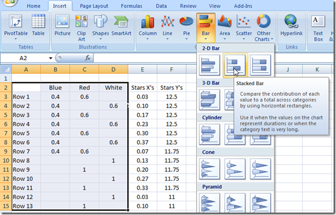Select the 3-D Clustered Bar chart
This screenshot has width=336, height=215.
[209, 100]
